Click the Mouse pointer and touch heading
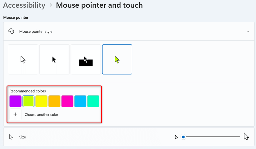The height and width of the screenshot is (149, 256). coord(99,5)
